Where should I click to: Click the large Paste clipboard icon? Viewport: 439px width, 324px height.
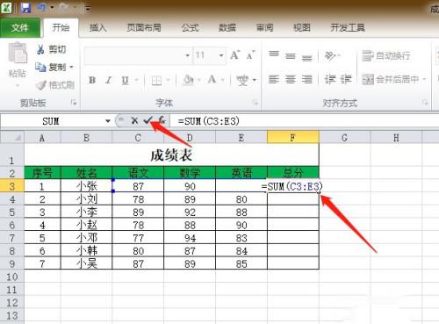point(18,53)
